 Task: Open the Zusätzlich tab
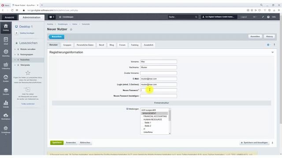point(148,45)
